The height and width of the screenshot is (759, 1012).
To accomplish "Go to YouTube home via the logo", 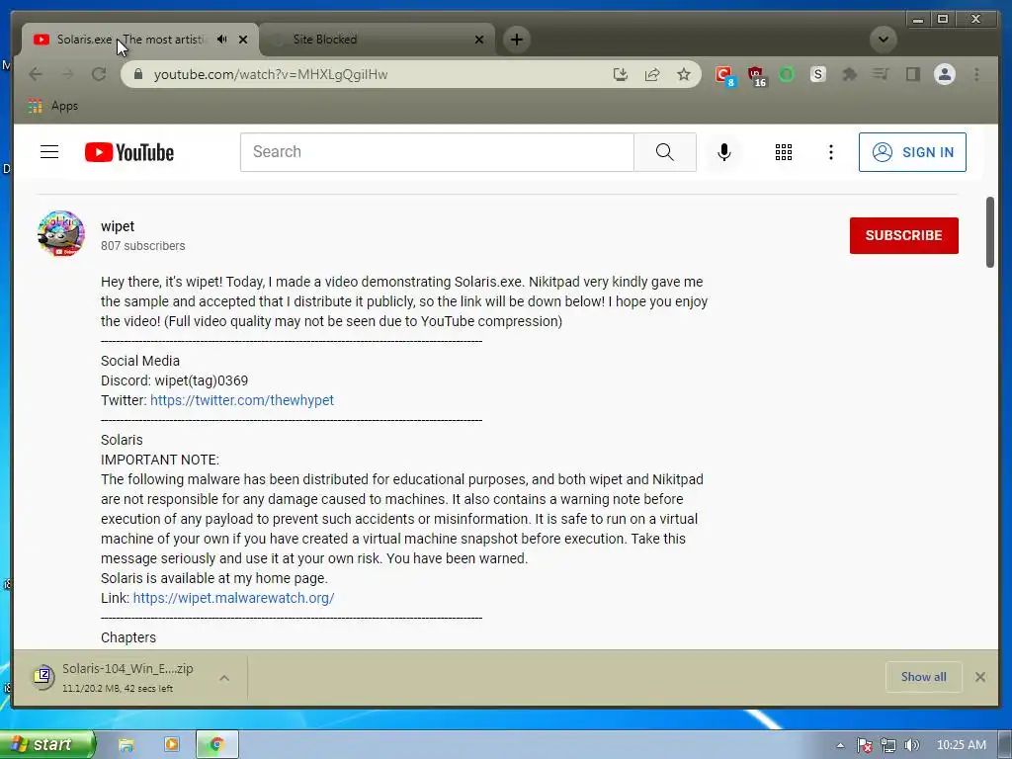I will tap(129, 152).
